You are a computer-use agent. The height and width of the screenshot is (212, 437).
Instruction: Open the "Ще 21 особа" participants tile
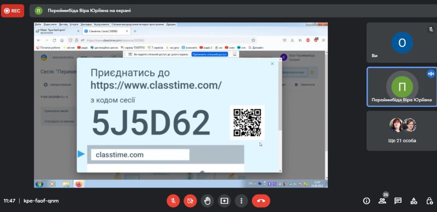pos(401,131)
